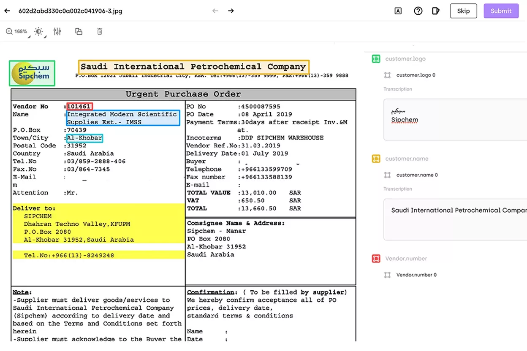This screenshot has width=527, height=351.
Task: Submit the current annotations
Action: coord(501,11)
